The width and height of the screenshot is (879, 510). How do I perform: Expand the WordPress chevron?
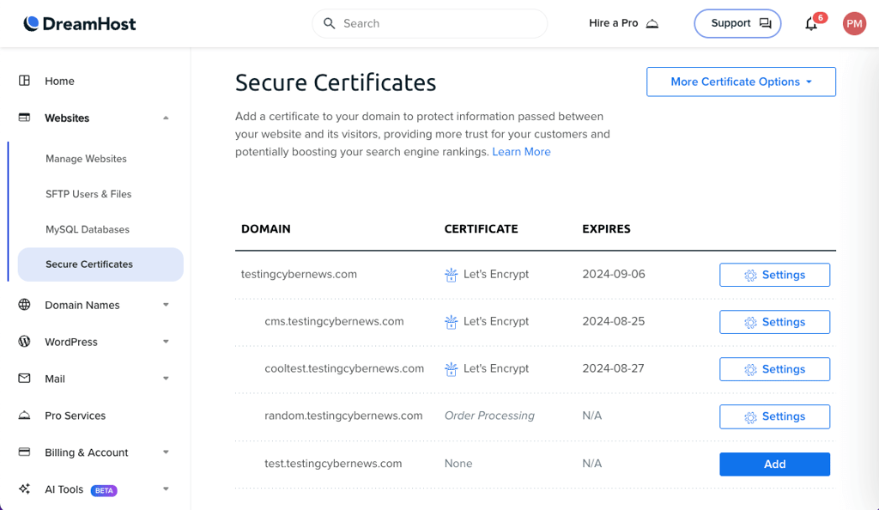pyautogui.click(x=166, y=342)
